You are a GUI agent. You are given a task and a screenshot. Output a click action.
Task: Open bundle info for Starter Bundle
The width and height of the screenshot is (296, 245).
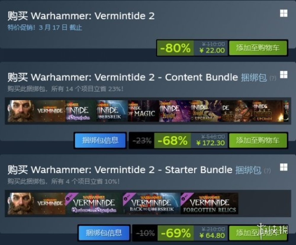[x=104, y=233]
